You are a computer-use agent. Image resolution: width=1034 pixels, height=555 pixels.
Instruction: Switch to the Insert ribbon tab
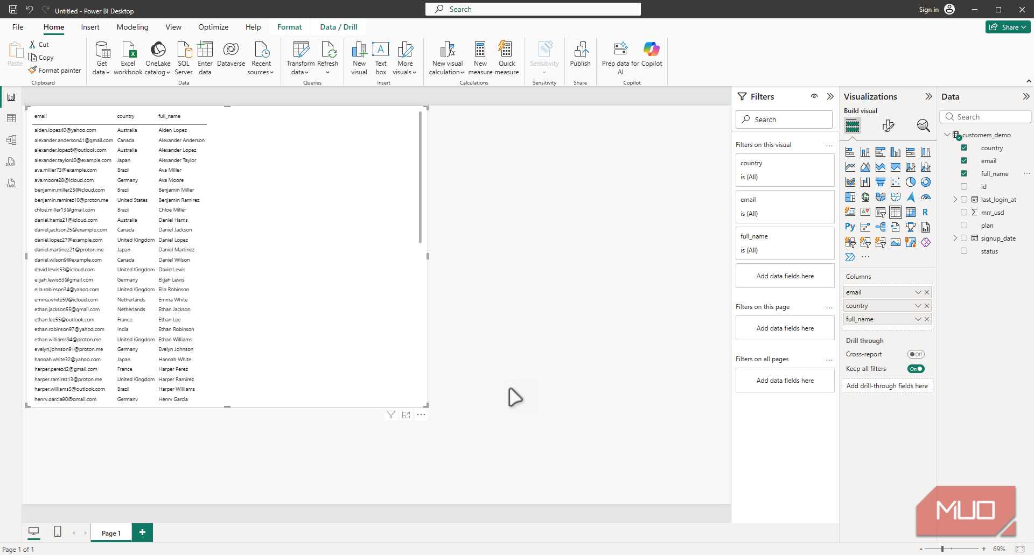(90, 27)
